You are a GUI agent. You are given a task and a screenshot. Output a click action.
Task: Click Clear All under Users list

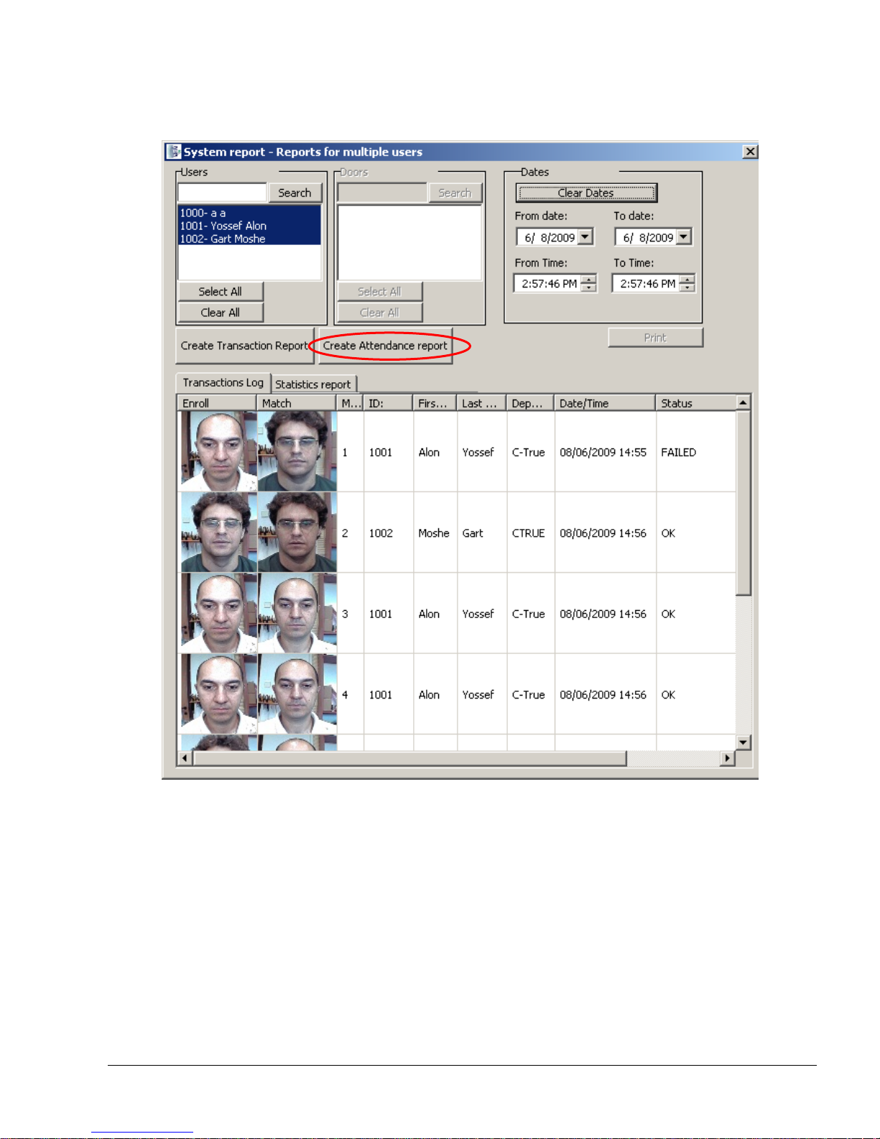pos(221,312)
